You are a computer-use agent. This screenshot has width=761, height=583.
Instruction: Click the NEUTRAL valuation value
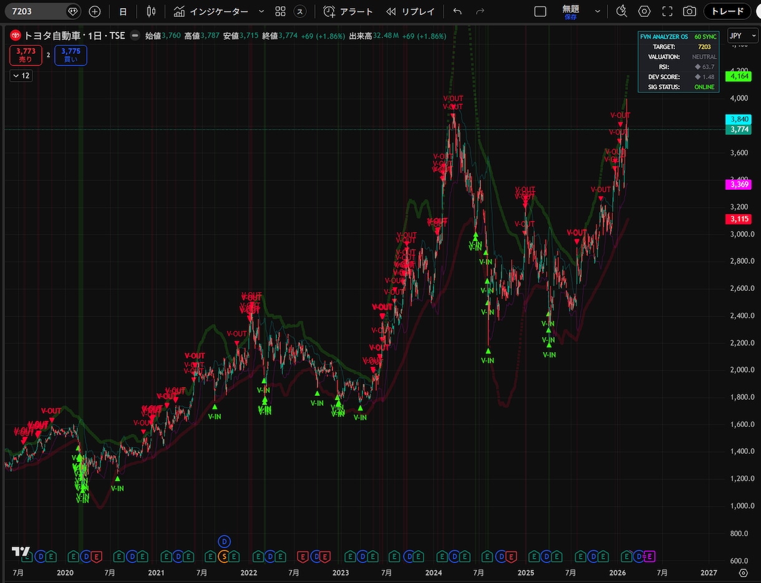click(704, 57)
